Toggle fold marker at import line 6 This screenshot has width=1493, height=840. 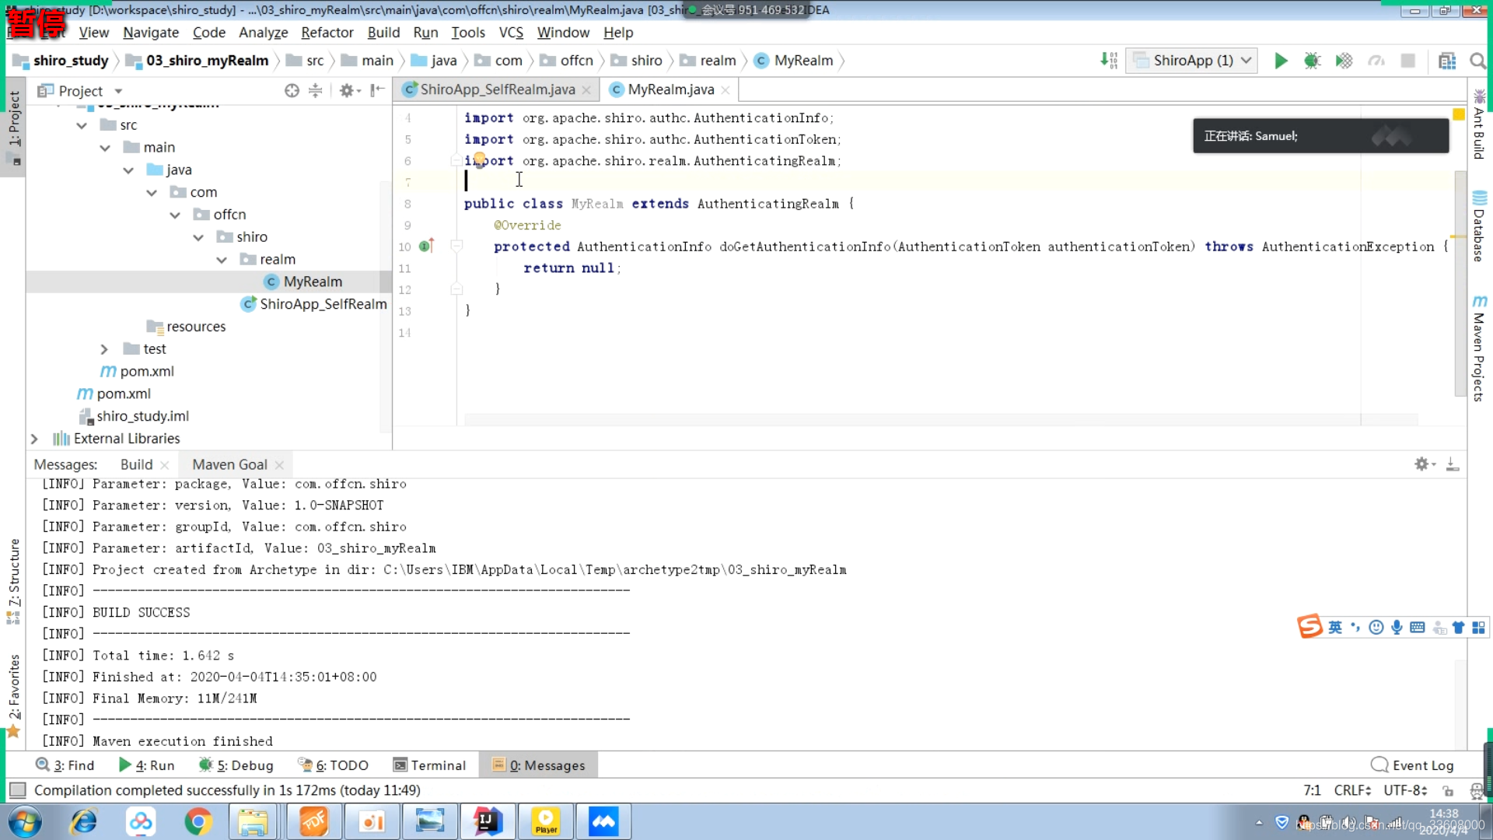[456, 160]
